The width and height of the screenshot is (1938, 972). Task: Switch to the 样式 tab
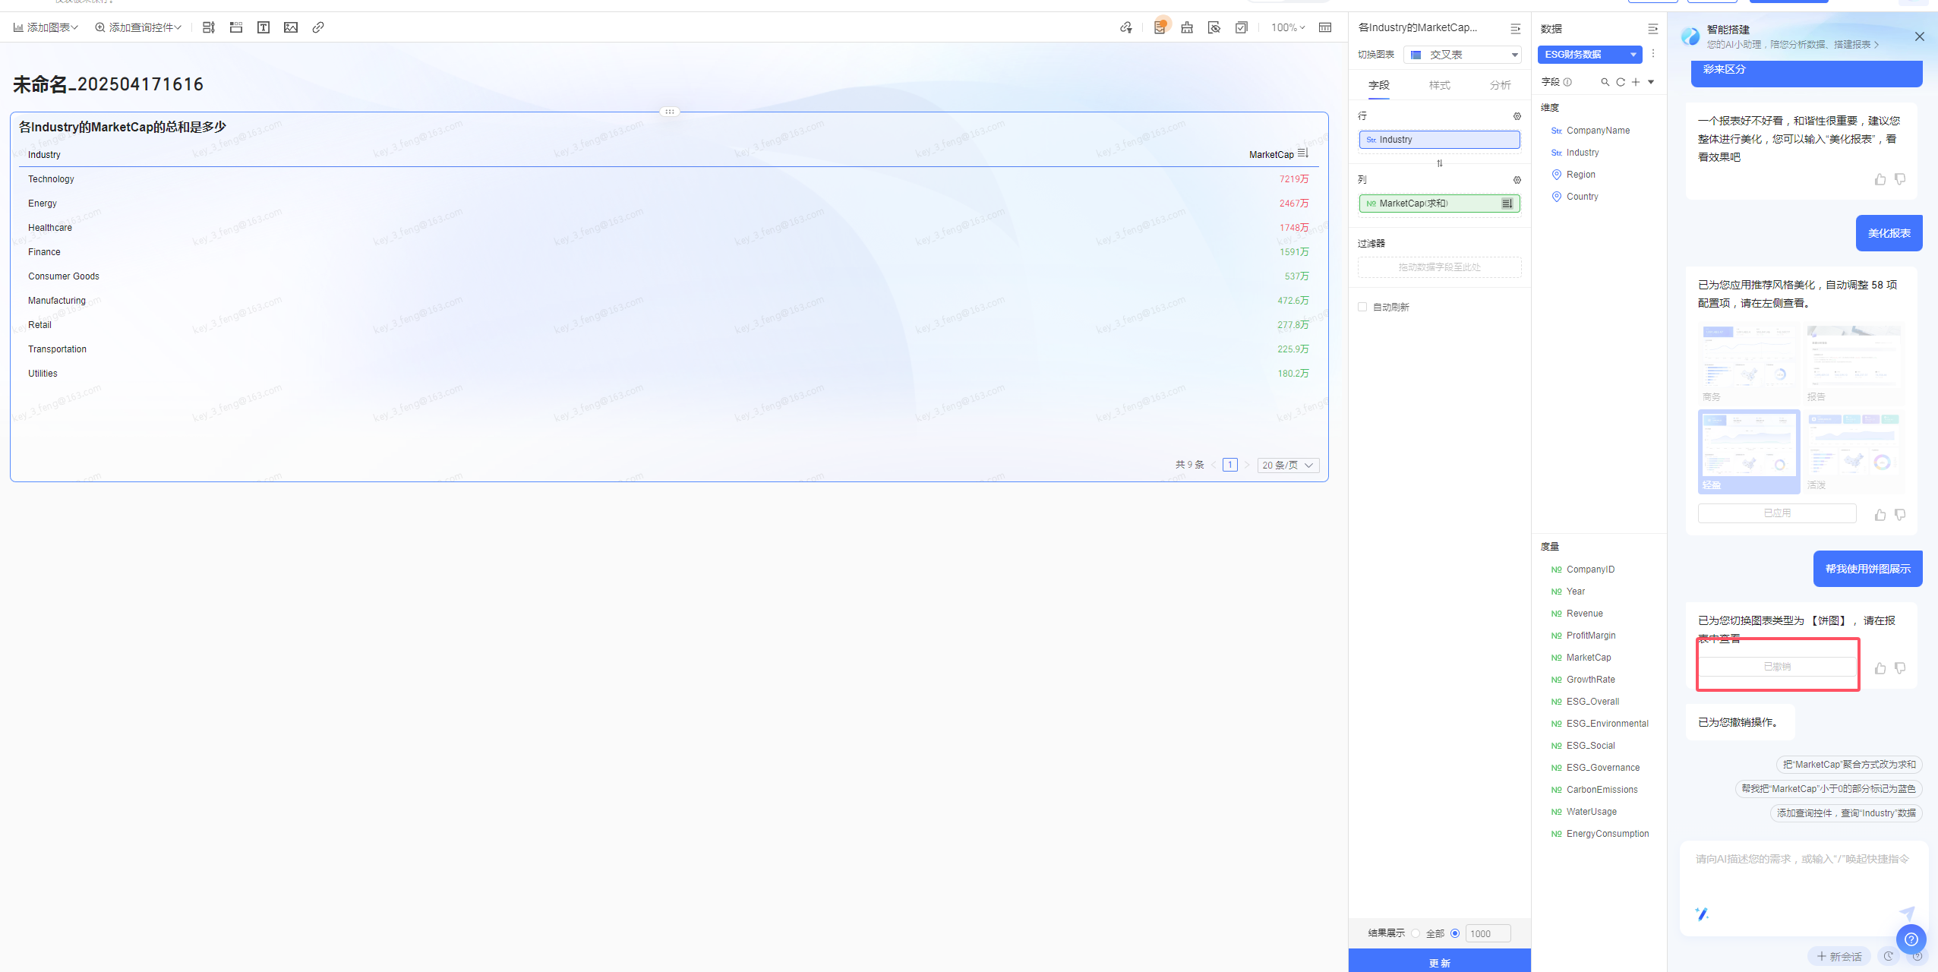[x=1439, y=85]
